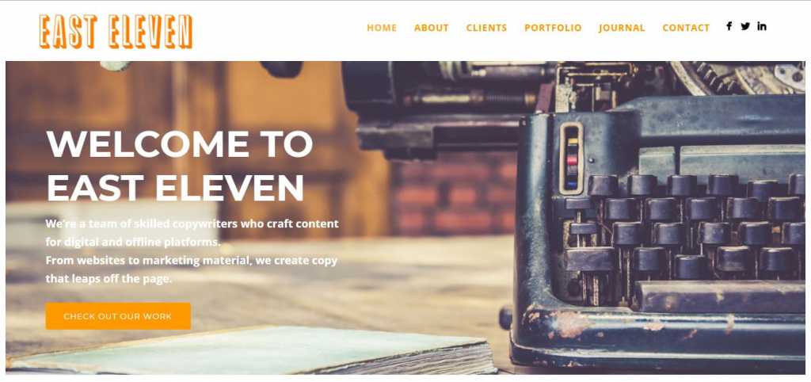Open the ABOUT menu item
Image resolution: width=811 pixels, height=382 pixels.
click(x=432, y=28)
